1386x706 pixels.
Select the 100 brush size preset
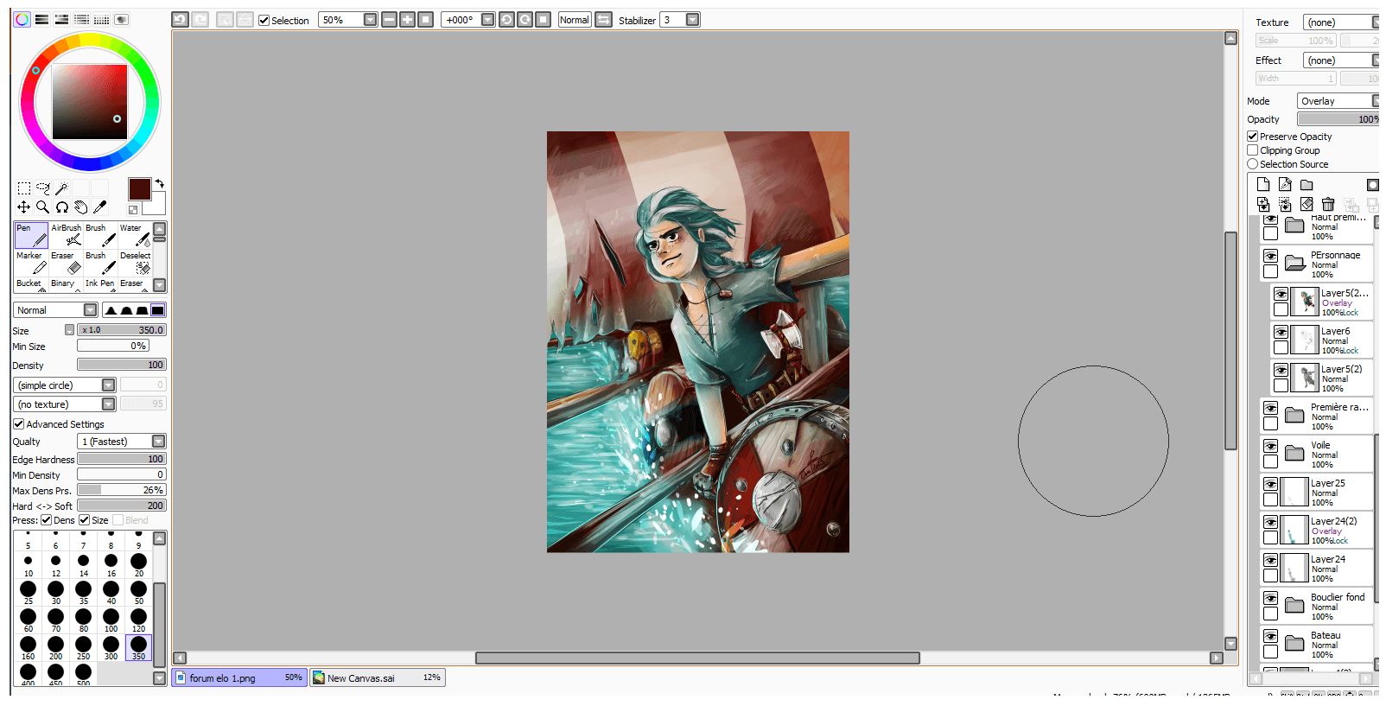[111, 619]
